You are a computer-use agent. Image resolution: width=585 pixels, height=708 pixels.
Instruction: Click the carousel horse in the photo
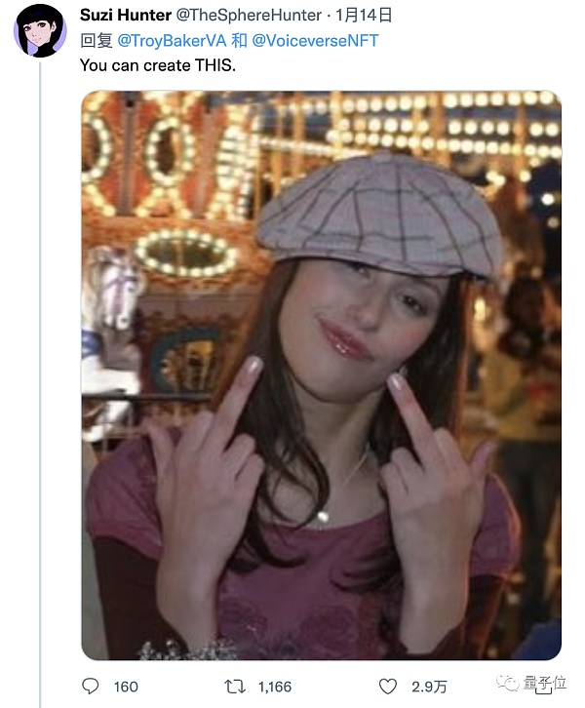(112, 289)
